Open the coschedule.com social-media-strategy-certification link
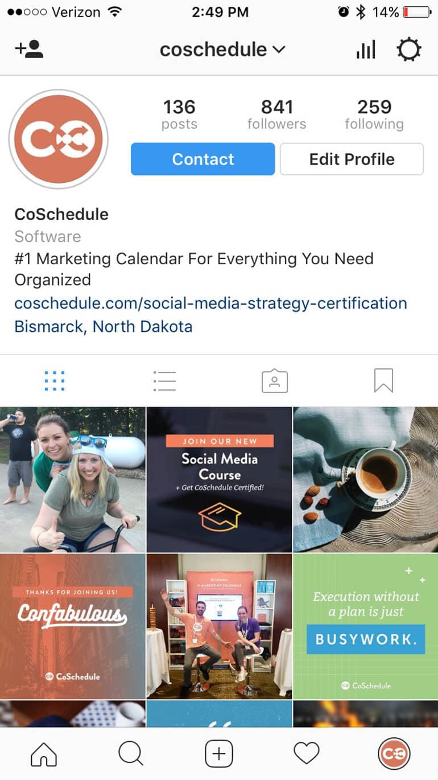The width and height of the screenshot is (438, 780). [210, 303]
